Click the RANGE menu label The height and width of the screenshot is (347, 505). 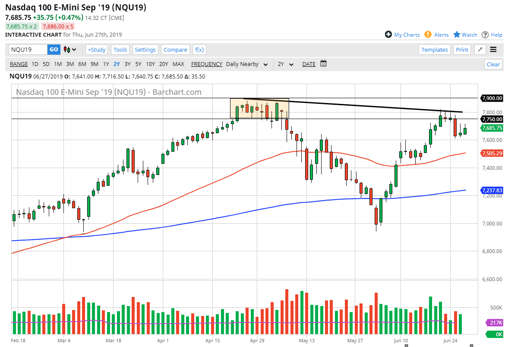19,64
